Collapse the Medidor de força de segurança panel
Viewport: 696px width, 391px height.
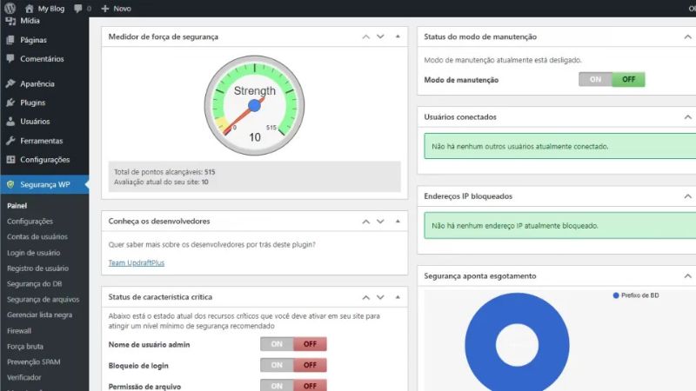tap(398, 37)
